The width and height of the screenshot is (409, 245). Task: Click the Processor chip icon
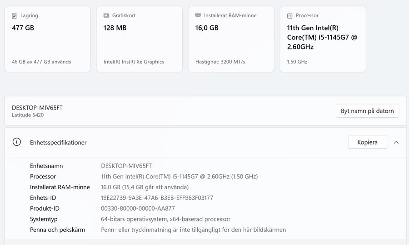click(290, 15)
